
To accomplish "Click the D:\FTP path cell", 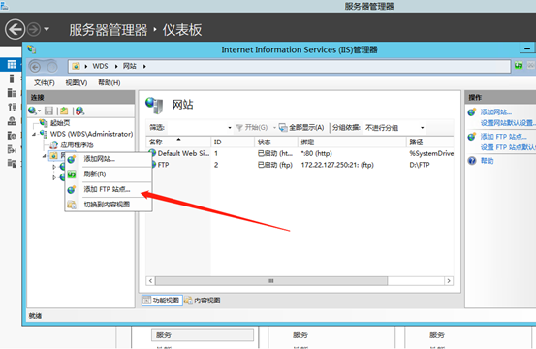I will (420, 165).
